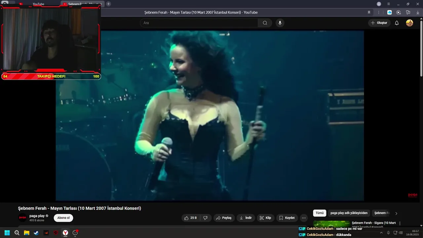Switch to Yandex Browser on the taskbar
Viewport: 423px width, 238px height.
(65, 233)
